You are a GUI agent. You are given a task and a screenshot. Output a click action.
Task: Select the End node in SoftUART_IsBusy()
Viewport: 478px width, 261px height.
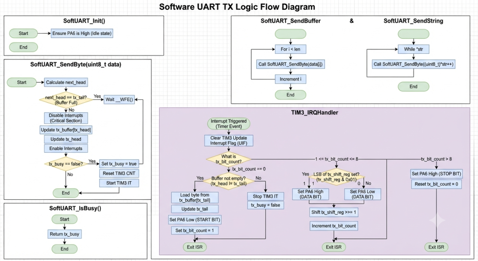click(64, 249)
